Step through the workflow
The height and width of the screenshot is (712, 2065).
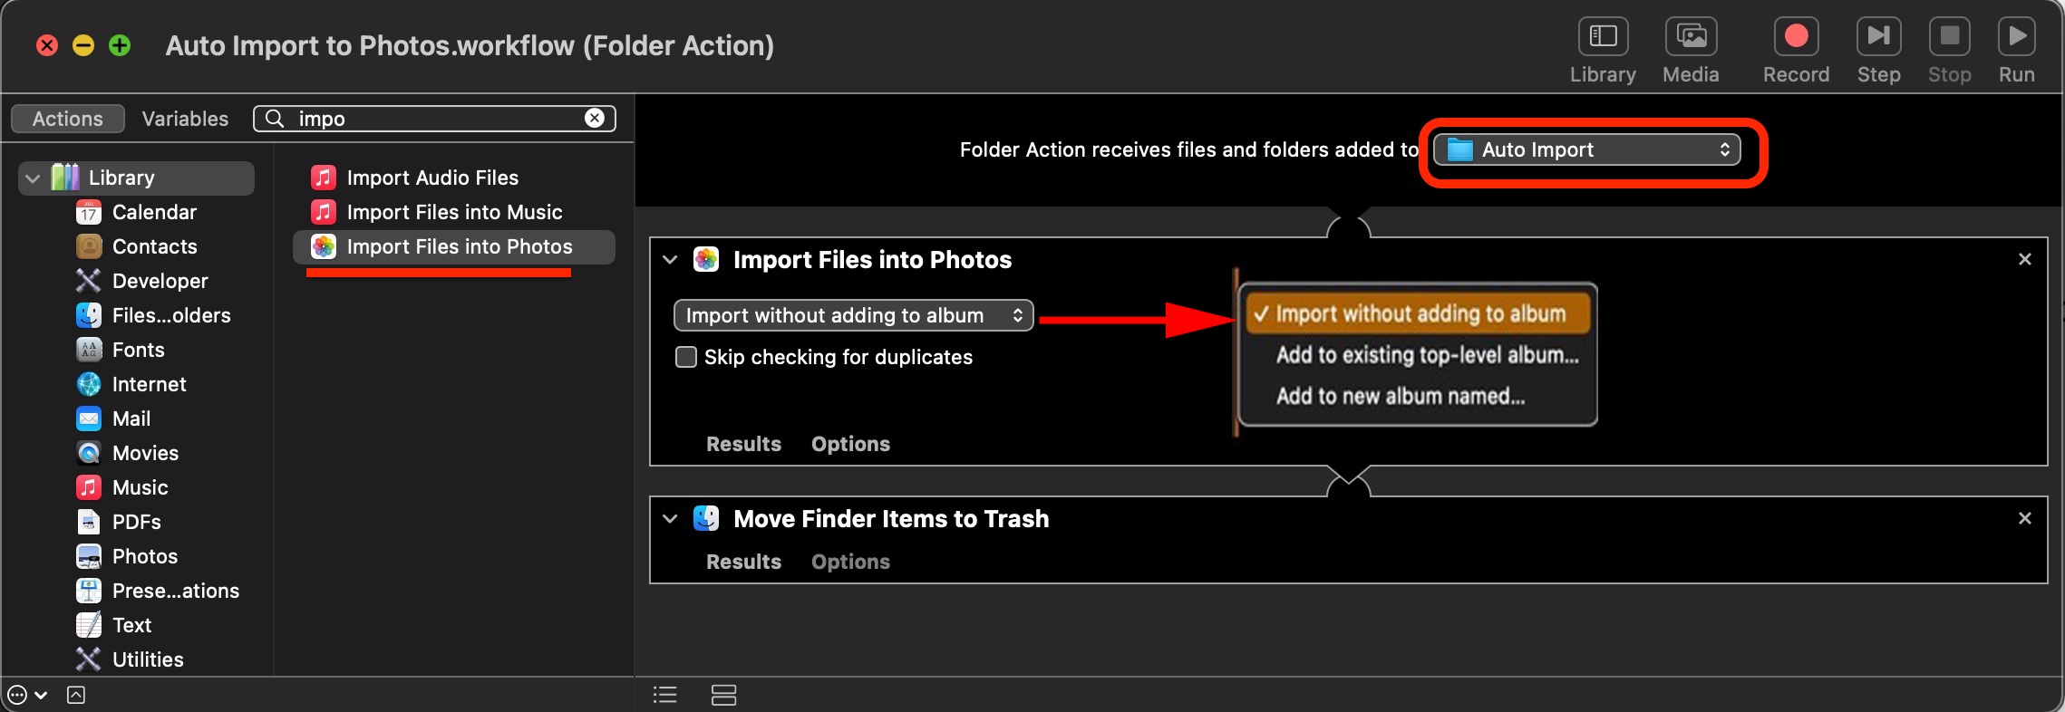[1876, 38]
